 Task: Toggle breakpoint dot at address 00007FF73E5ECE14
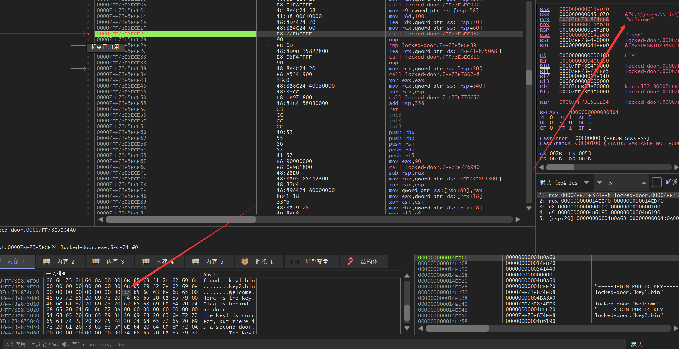click(x=88, y=16)
